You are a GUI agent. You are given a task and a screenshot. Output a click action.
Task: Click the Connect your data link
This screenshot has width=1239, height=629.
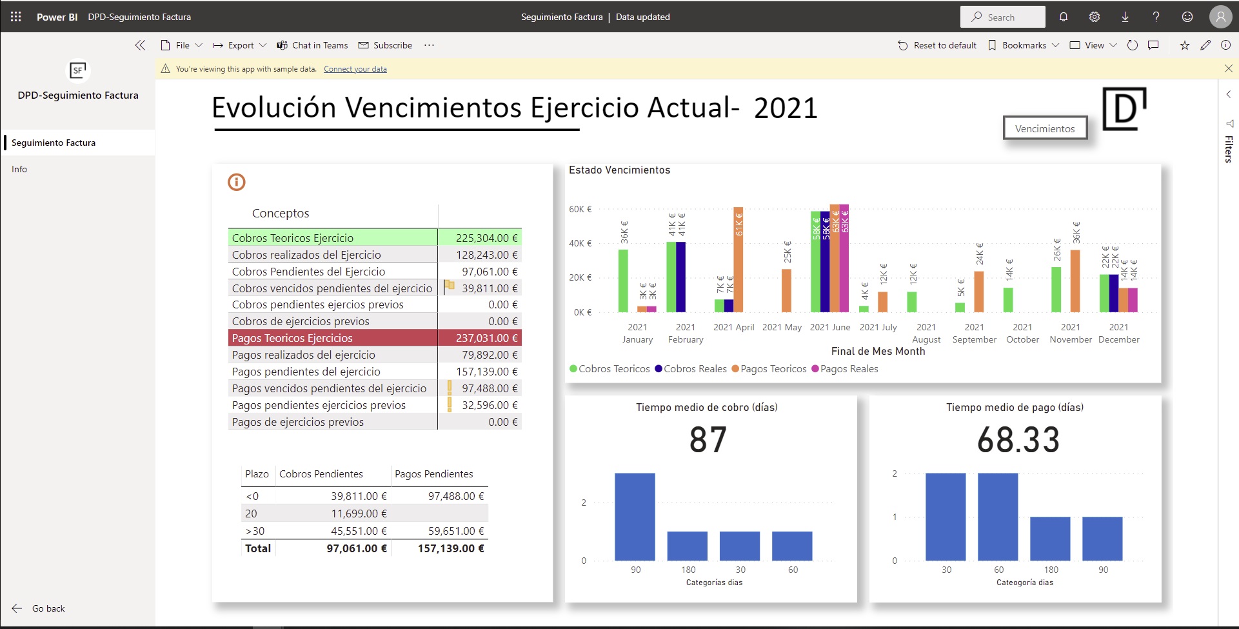(x=355, y=68)
